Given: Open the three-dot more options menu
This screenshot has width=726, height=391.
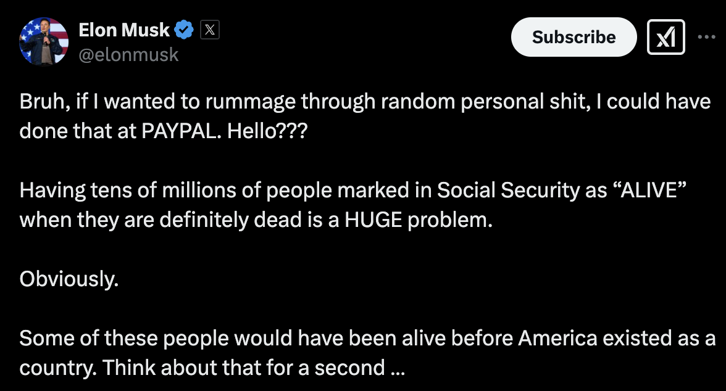Looking at the screenshot, I should pyautogui.click(x=706, y=37).
